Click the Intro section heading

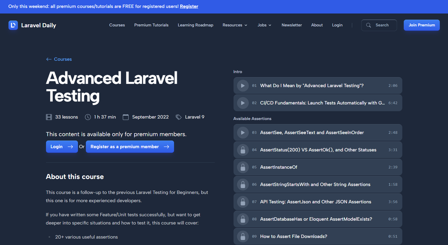coord(238,72)
